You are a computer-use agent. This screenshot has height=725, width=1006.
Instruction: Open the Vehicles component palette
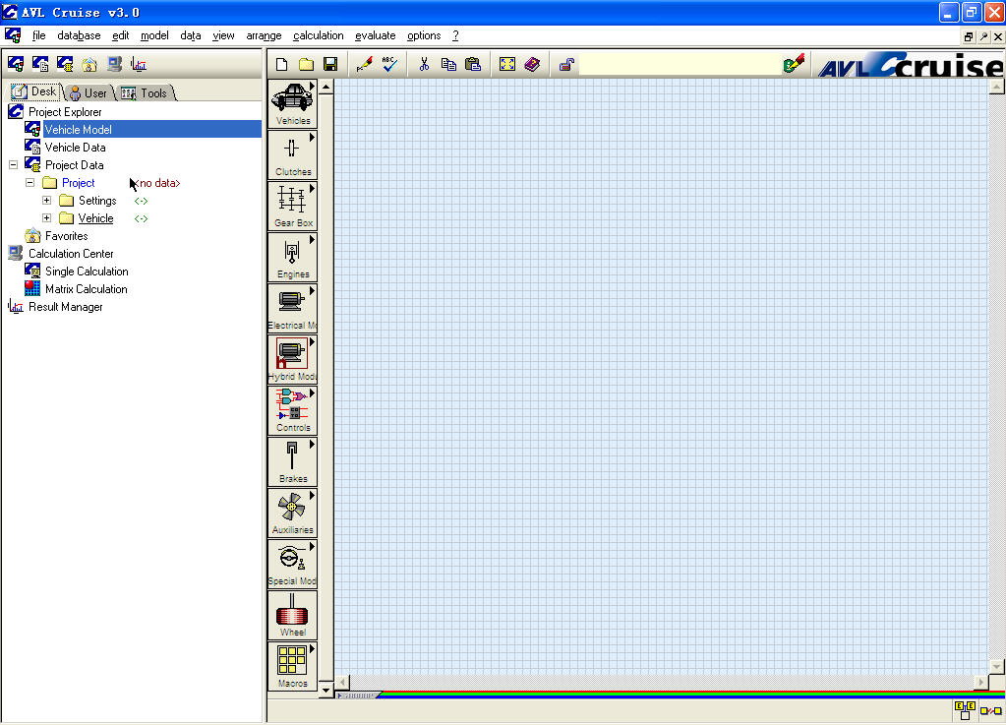click(292, 103)
